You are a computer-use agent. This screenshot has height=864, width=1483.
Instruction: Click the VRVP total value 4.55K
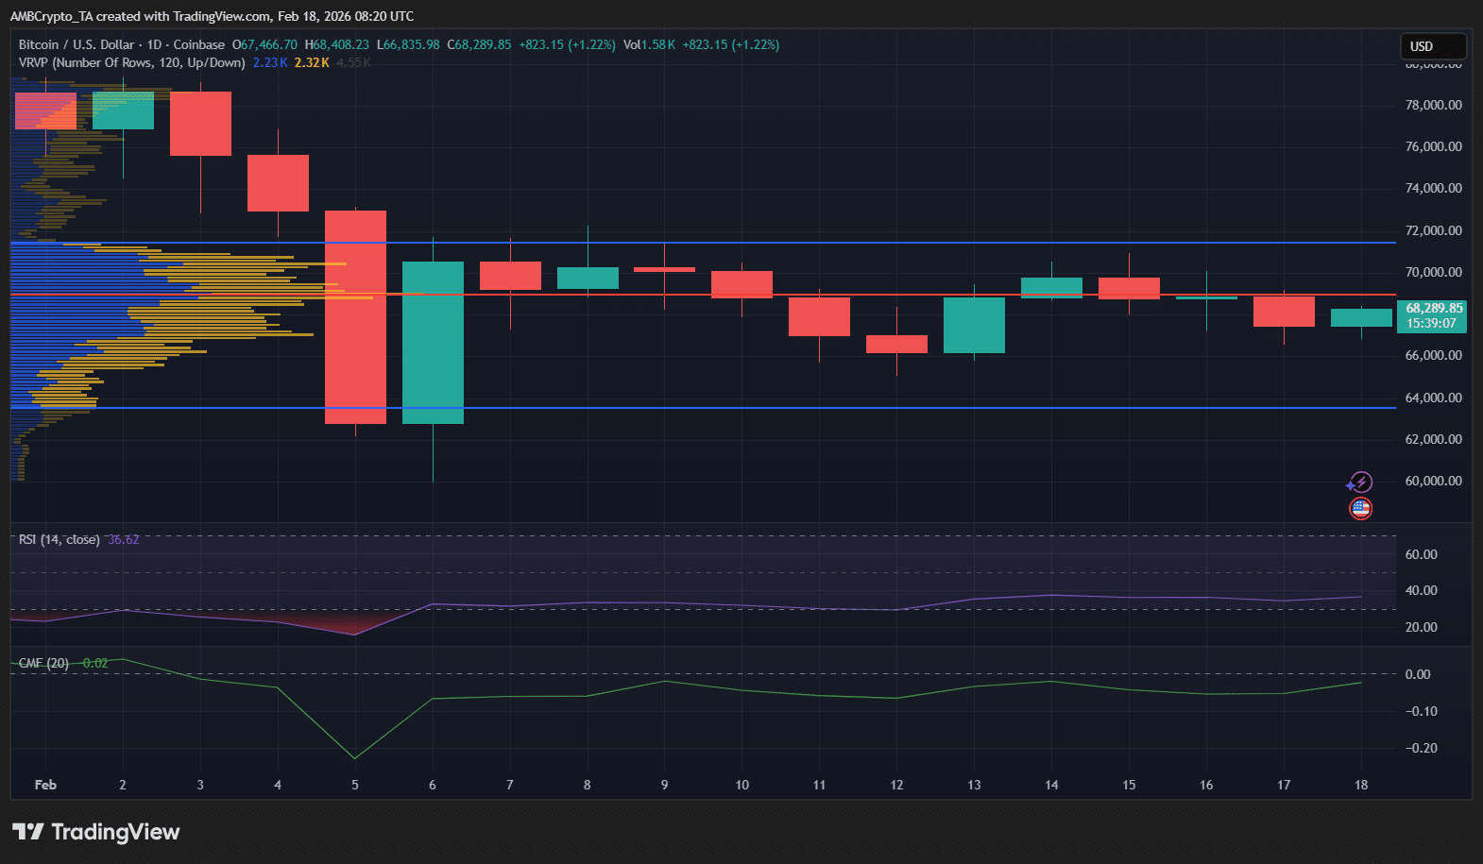(x=353, y=62)
